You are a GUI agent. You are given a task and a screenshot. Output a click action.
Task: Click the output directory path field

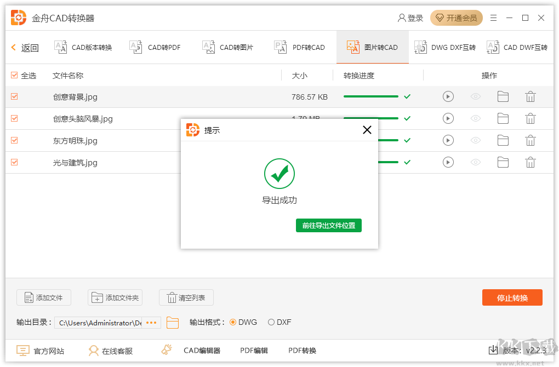pyautogui.click(x=100, y=323)
